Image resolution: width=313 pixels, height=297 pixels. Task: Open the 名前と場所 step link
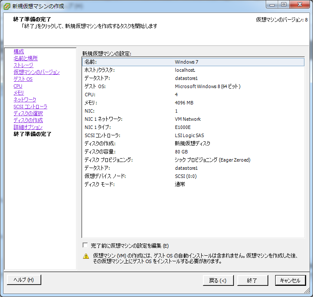25,58
